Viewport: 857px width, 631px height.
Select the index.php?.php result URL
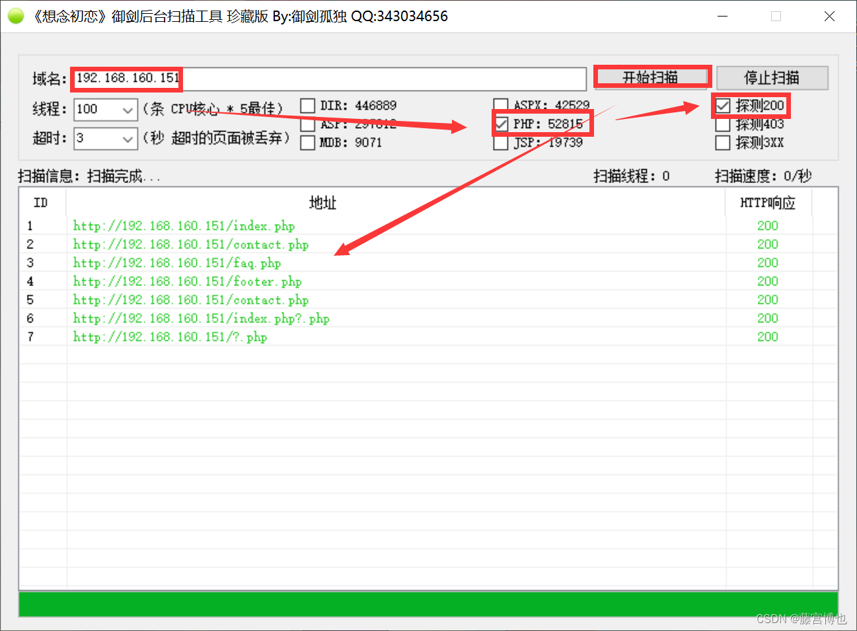pos(201,318)
